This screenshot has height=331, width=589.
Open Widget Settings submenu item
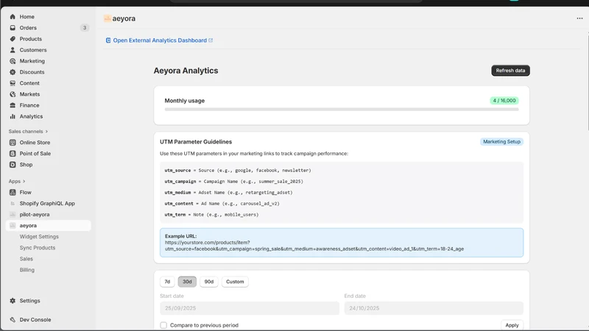tap(39, 237)
